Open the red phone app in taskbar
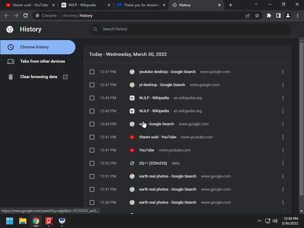This screenshot has width=304, height=228. [49, 221]
